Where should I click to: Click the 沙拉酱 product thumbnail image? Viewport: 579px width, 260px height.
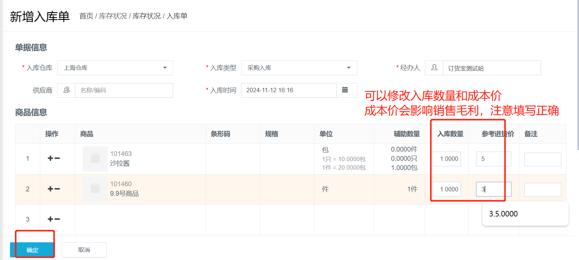[x=95, y=159]
